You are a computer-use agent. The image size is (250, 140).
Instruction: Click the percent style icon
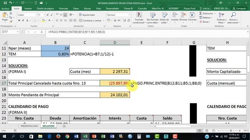coord(115,21)
